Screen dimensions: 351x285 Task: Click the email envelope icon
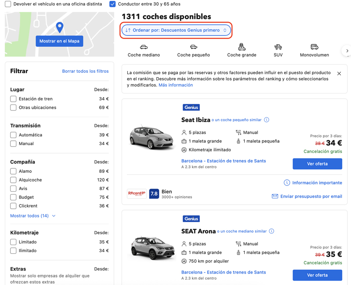(275, 196)
